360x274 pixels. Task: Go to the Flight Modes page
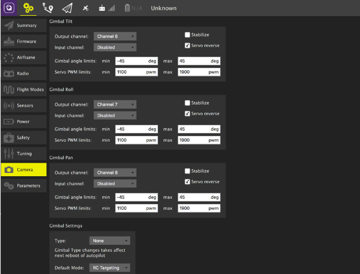pyautogui.click(x=22, y=89)
